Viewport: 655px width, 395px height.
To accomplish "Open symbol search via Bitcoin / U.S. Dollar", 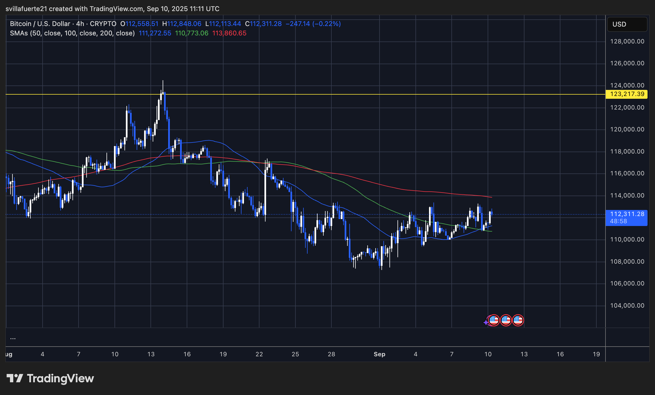I will click(x=40, y=24).
